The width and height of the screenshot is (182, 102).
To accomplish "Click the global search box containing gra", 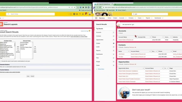I will (x=150, y=14).
